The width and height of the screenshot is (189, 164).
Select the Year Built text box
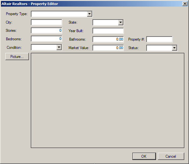tap(108, 31)
